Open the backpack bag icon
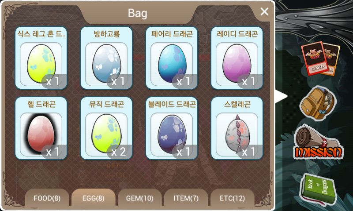353x211 pixels. (x=318, y=103)
